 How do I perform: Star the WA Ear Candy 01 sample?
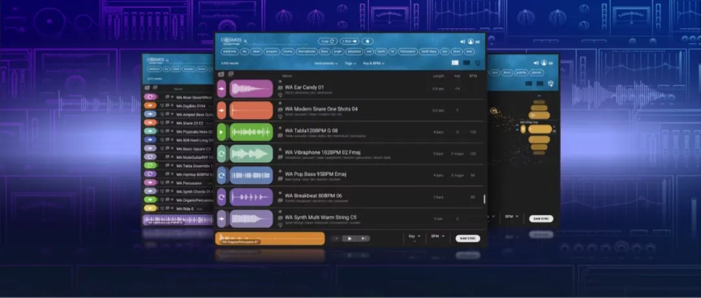tap(280, 81)
